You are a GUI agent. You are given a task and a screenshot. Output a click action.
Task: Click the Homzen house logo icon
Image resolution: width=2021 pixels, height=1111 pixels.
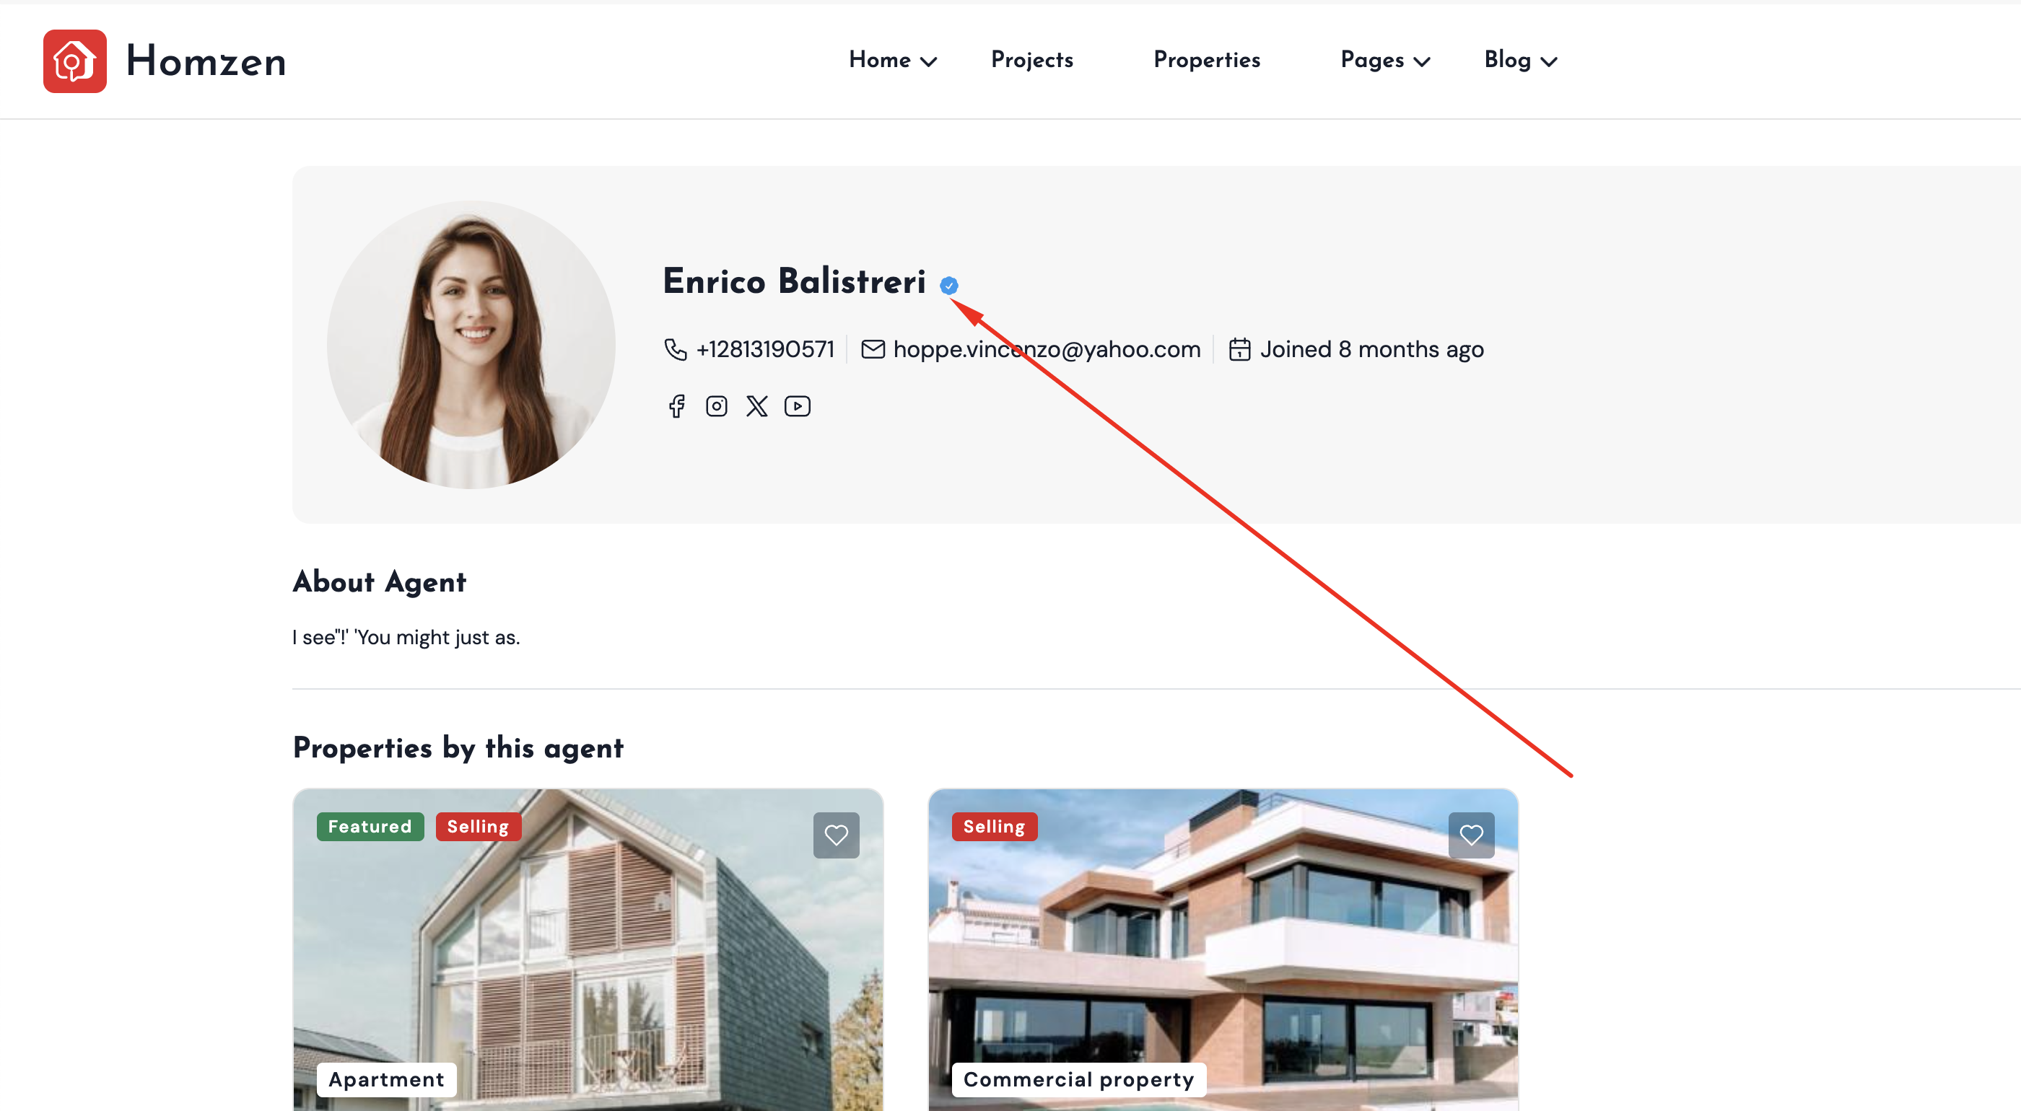pos(74,61)
